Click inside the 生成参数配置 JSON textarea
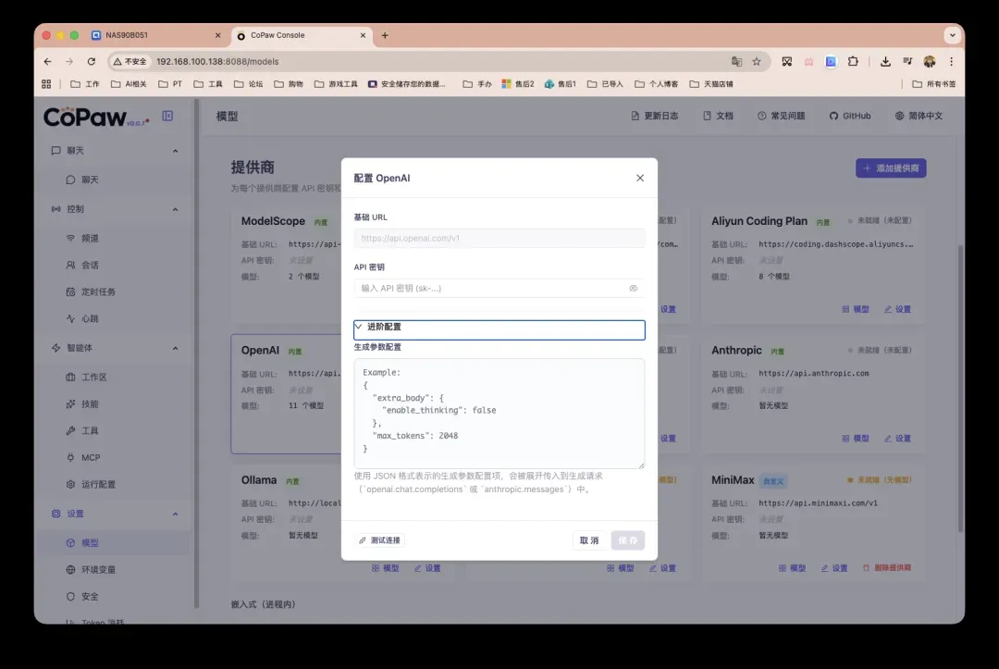999x669 pixels. point(499,413)
